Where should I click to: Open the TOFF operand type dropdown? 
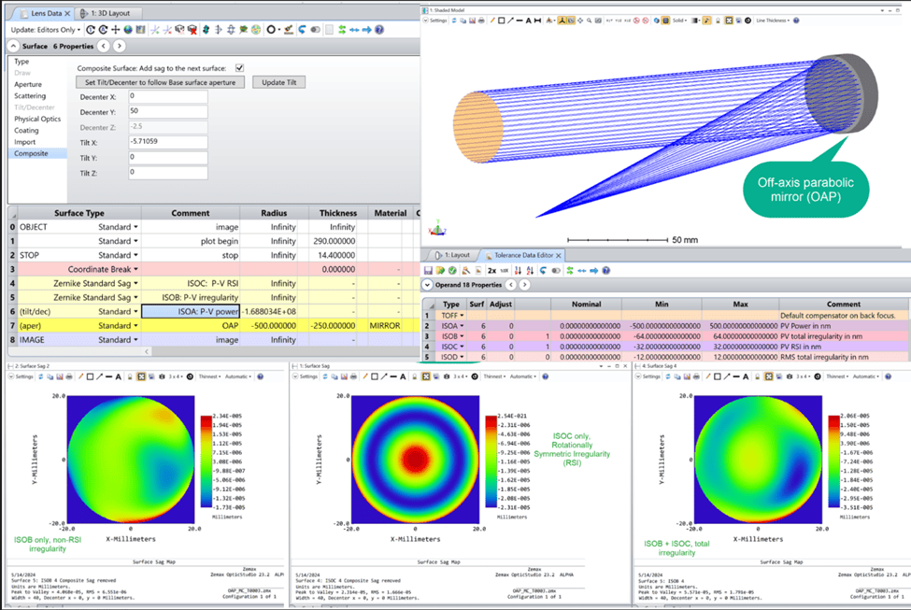(x=462, y=316)
